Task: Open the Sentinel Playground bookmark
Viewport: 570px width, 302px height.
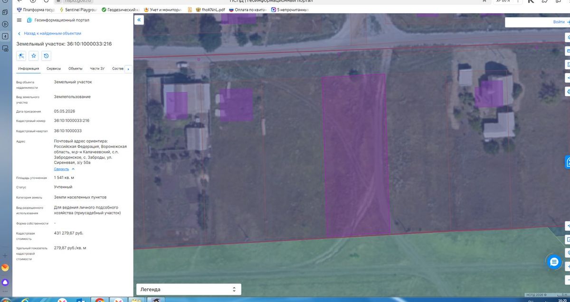Action: click(78, 9)
